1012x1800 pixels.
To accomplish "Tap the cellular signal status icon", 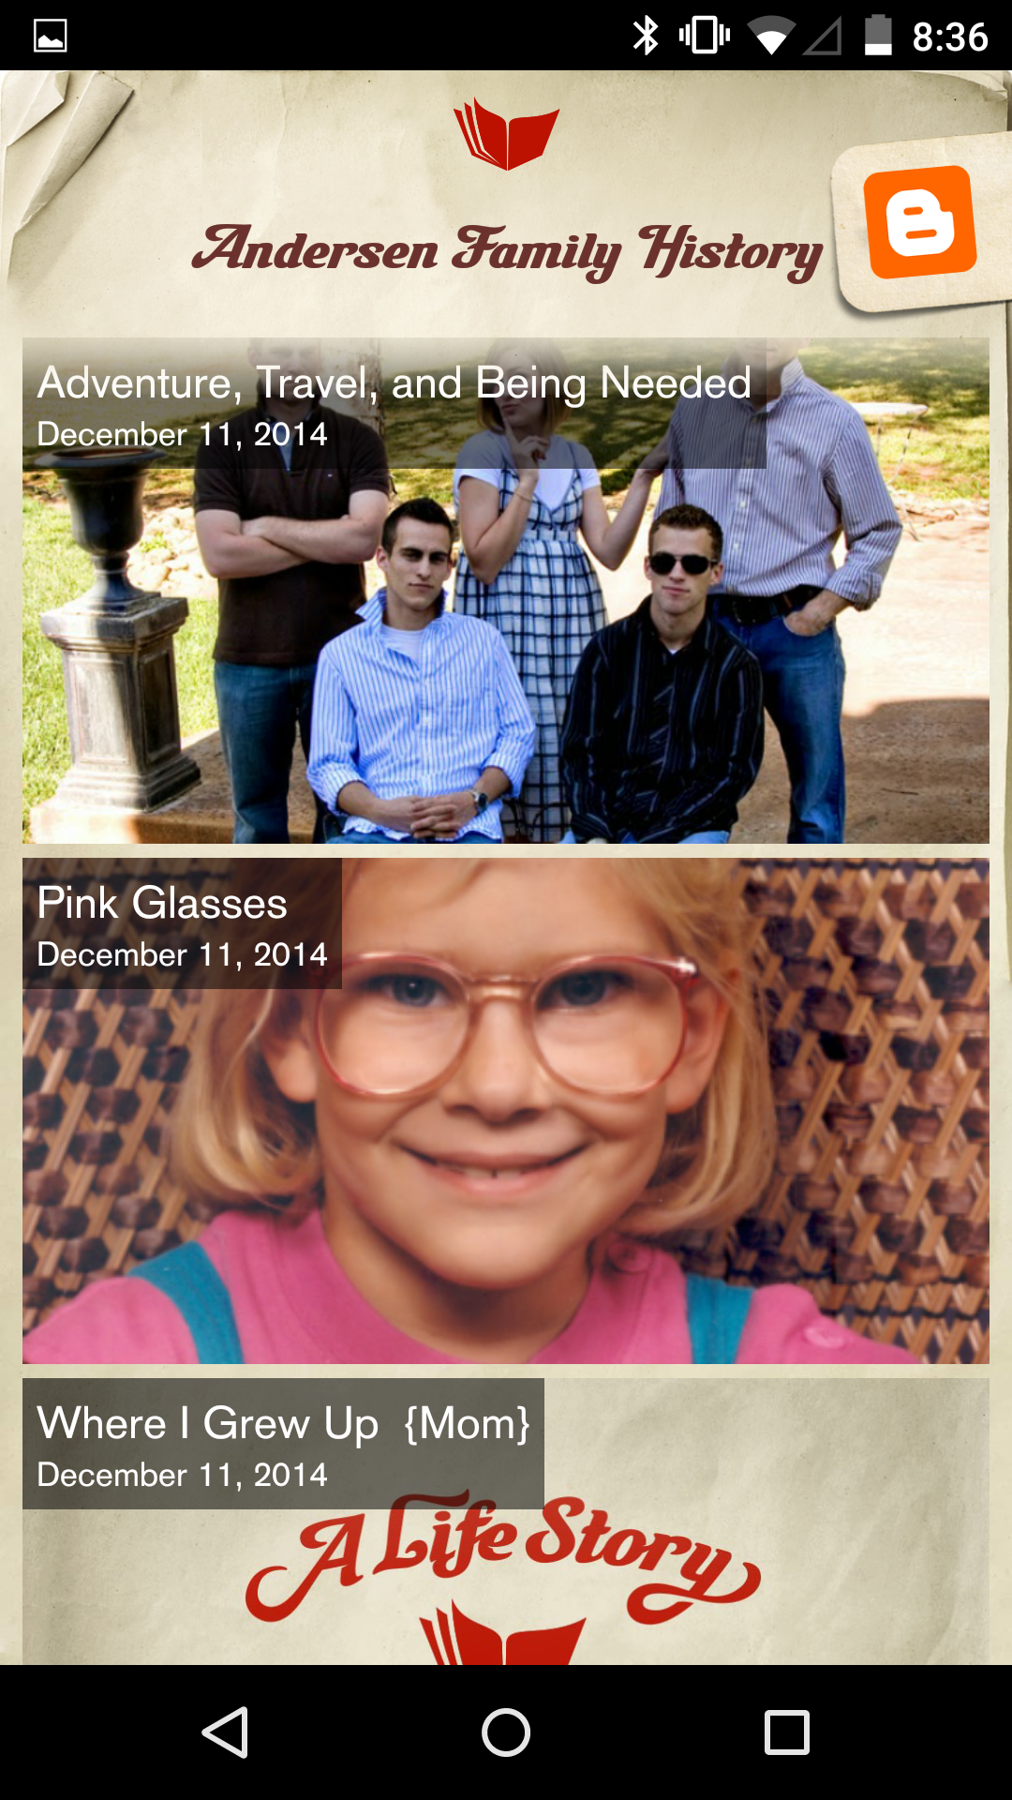I will (824, 37).
